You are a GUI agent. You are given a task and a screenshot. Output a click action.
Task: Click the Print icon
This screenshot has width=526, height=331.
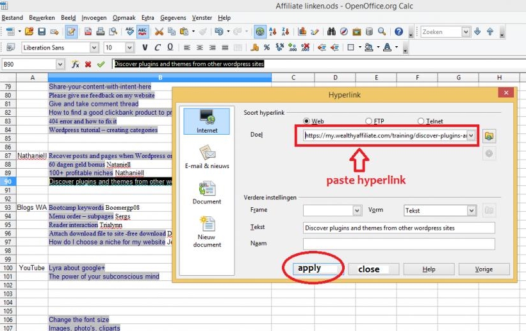pyautogui.click(x=101, y=31)
